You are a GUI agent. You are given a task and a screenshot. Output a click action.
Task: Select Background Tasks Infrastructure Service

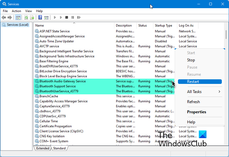coord(67,56)
